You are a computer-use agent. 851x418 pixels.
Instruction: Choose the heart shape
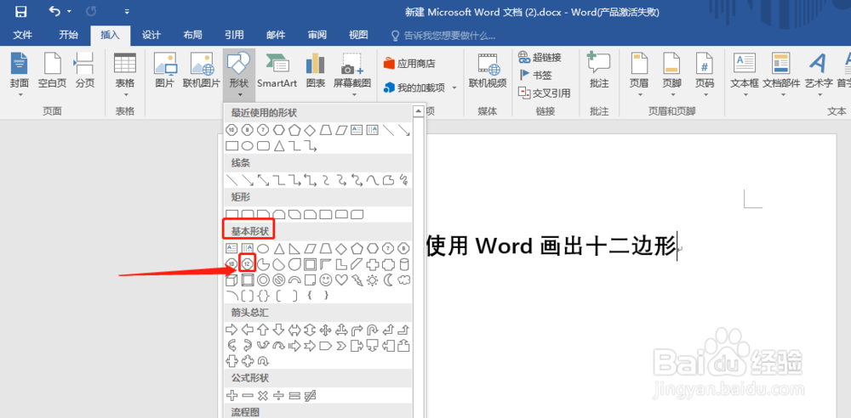tap(341, 280)
